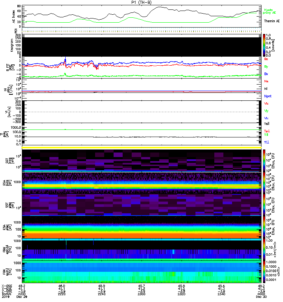Screen dimensions: 283x302
Task: Select the red "Bz" legend label
Action: click(x=266, y=59)
